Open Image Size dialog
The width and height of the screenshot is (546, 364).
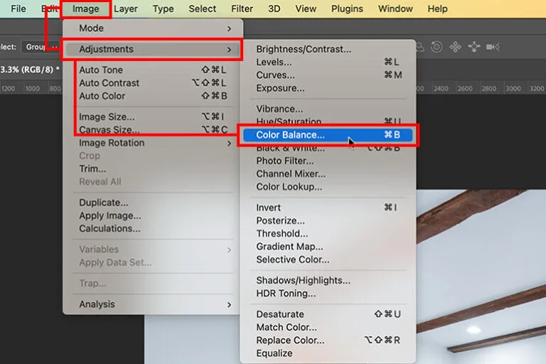click(154, 117)
